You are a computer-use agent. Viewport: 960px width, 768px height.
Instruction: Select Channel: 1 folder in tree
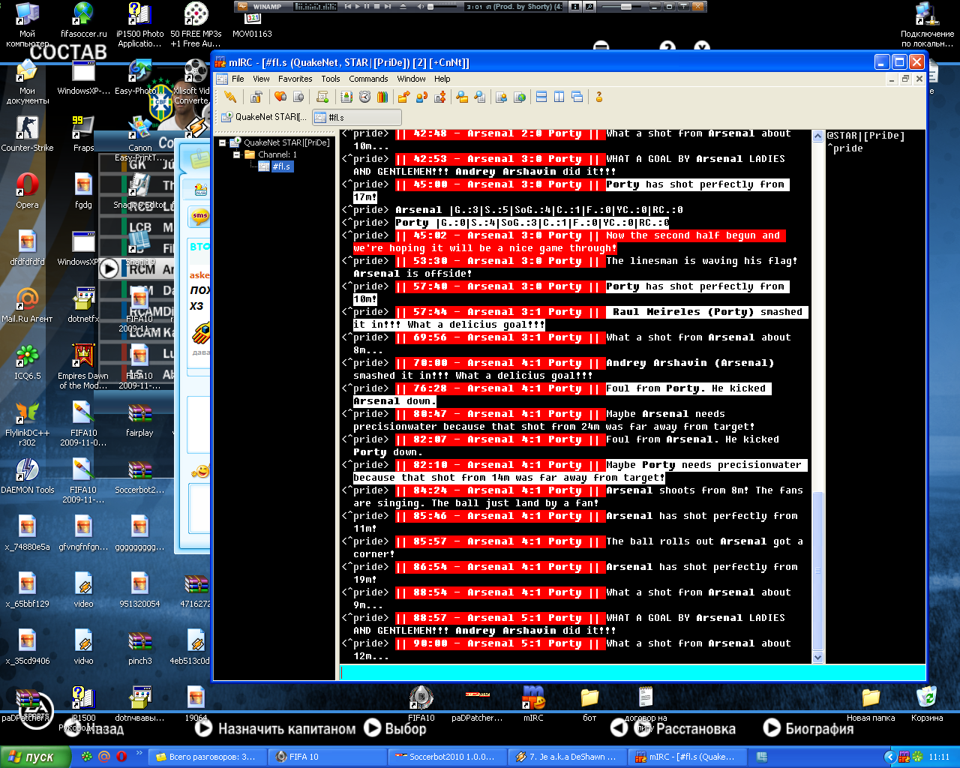click(271, 154)
